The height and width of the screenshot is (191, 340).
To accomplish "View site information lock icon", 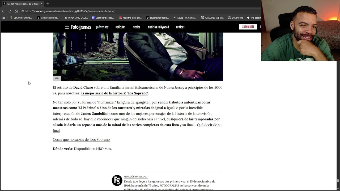I will pos(23,11).
